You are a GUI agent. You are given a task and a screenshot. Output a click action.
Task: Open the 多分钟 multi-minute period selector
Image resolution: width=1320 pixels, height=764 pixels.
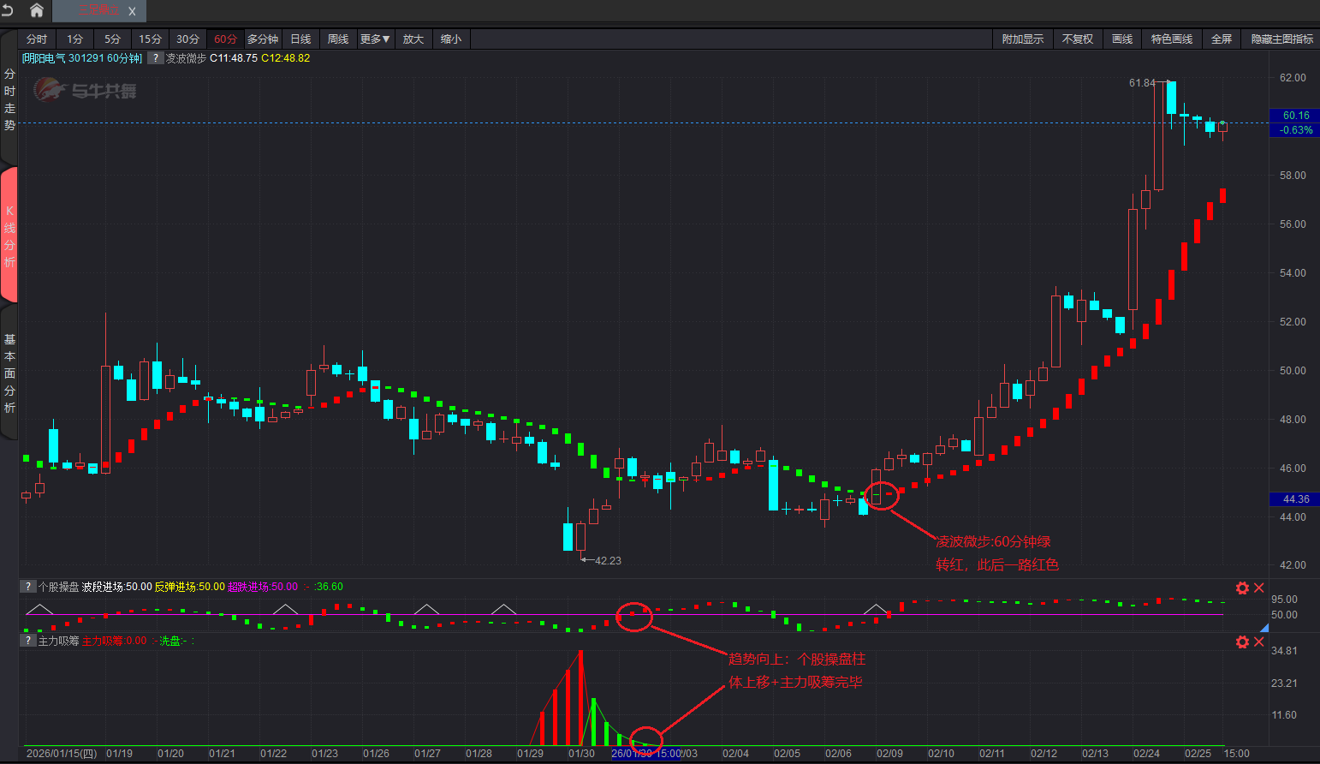click(x=263, y=39)
